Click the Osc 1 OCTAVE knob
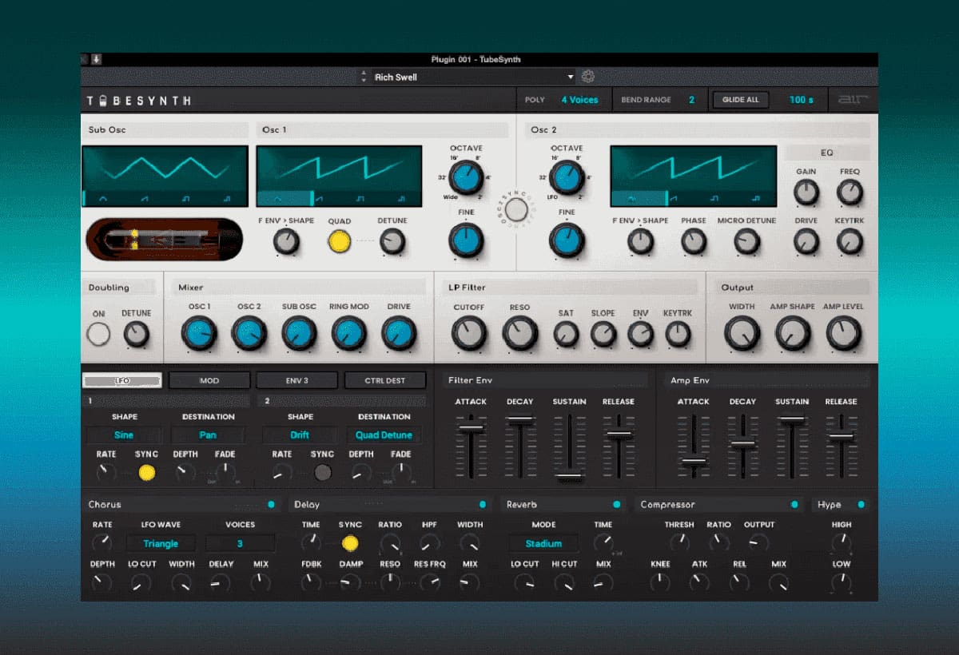The width and height of the screenshot is (959, 655). [x=466, y=176]
